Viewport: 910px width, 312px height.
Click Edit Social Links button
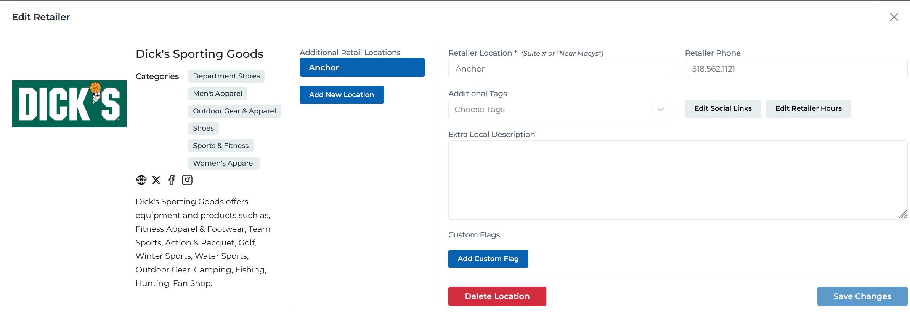(723, 108)
